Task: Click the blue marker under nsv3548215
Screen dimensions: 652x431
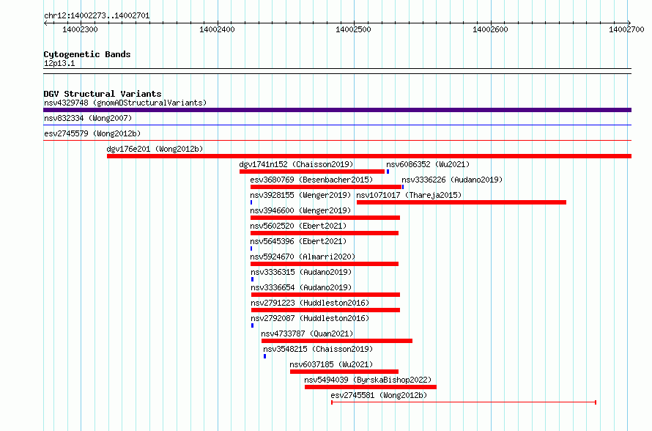Action: tap(265, 356)
